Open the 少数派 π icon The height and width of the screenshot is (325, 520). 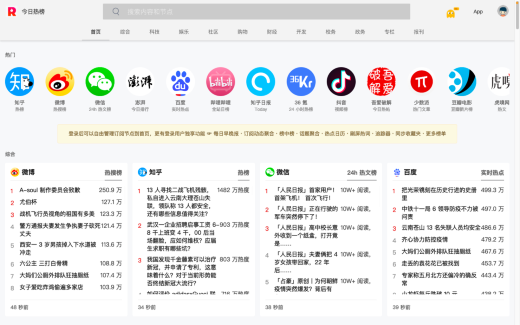pos(421,81)
